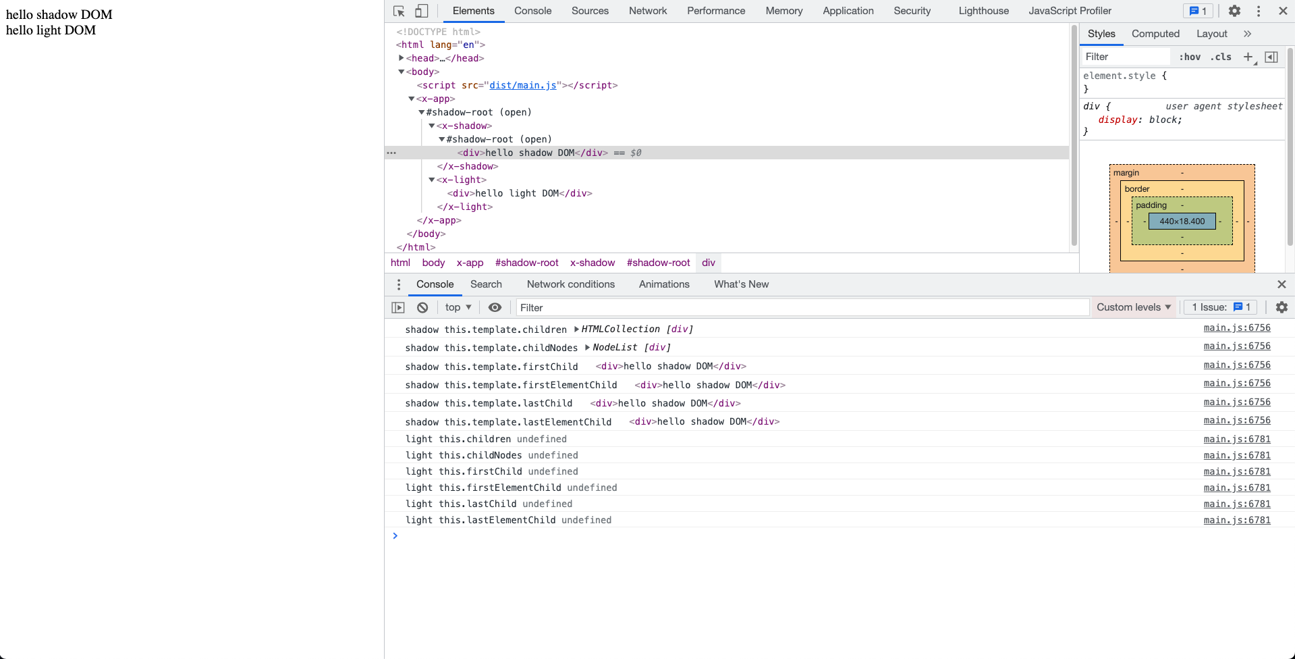The image size is (1295, 659).
Task: Open the Custom levels dropdown
Action: pyautogui.click(x=1133, y=307)
